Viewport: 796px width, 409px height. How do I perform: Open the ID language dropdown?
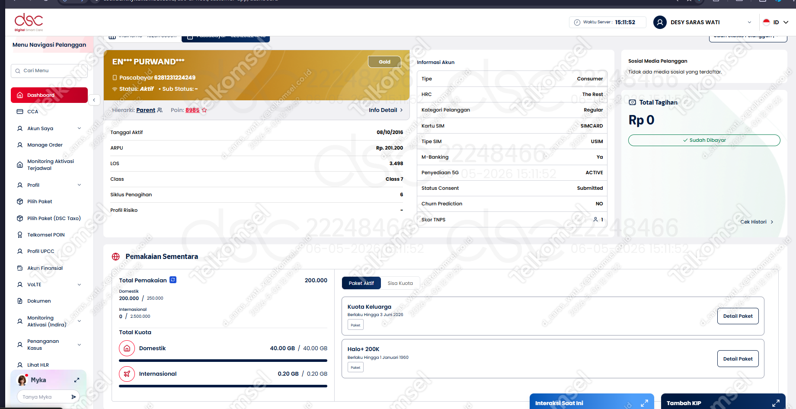coord(786,22)
